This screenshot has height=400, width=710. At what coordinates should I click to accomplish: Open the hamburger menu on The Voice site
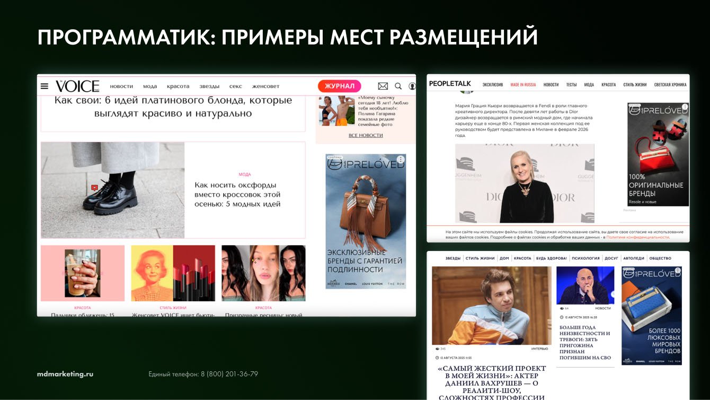45,86
